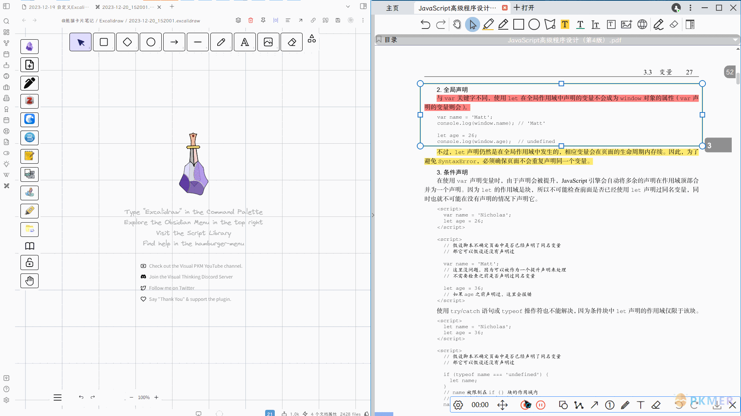Toggle the canvas lock icon in side panel
This screenshot has height=416, width=741.
pos(30,263)
